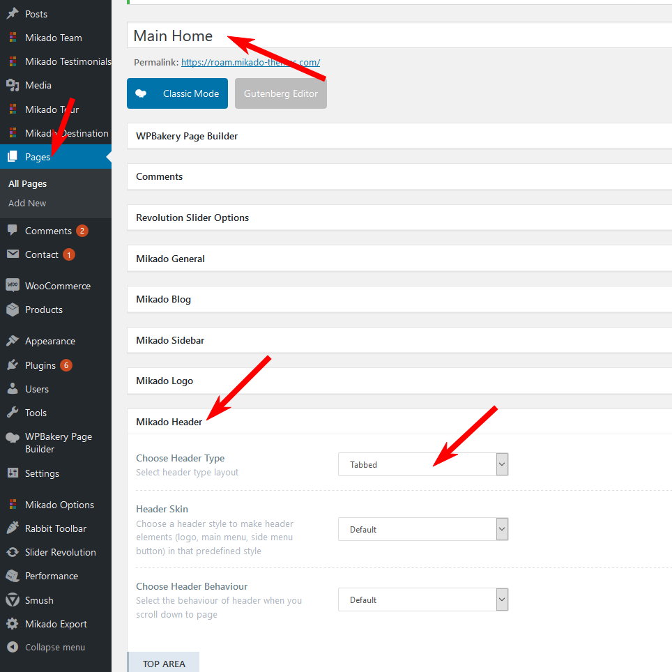Click the WooCommerce woo icon

(13, 285)
